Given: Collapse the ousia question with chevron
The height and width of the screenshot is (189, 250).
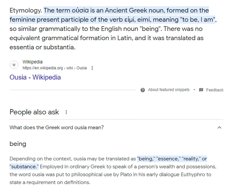Looking at the screenshot, I should pyautogui.click(x=219, y=127).
